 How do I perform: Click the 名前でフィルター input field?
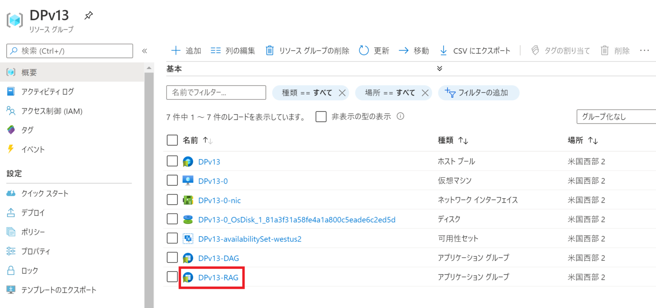pyautogui.click(x=216, y=93)
